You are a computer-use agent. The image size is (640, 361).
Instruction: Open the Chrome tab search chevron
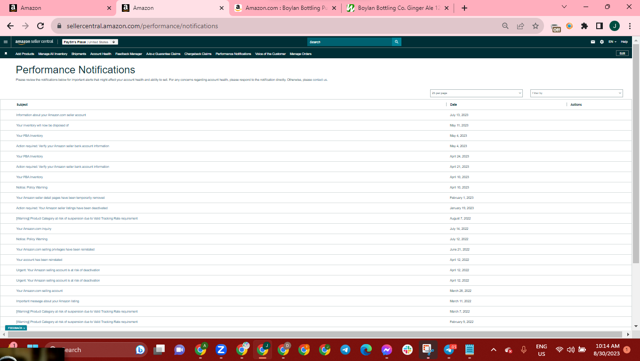coord(565,7)
